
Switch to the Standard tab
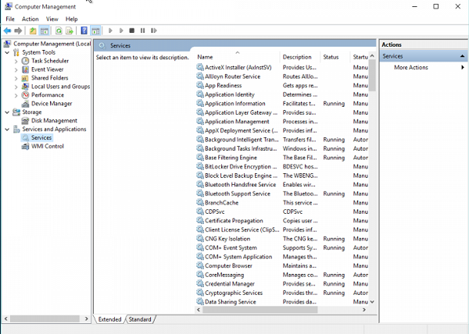click(x=140, y=319)
